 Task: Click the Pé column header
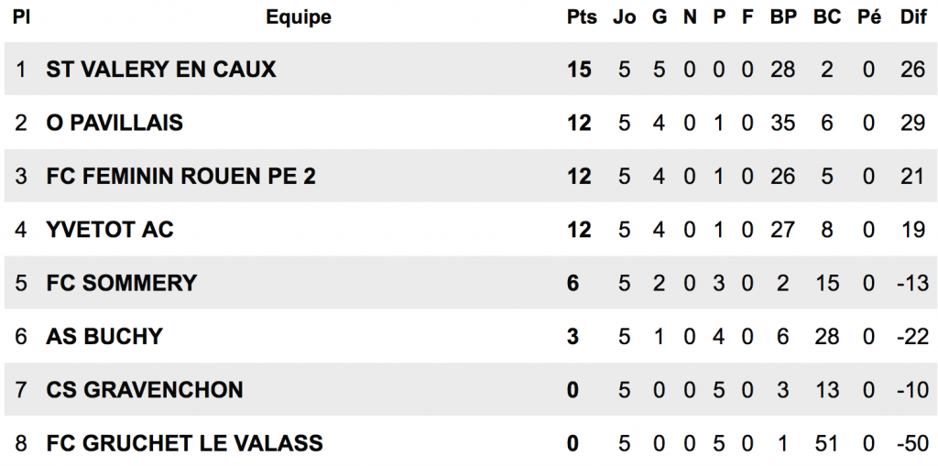click(869, 17)
